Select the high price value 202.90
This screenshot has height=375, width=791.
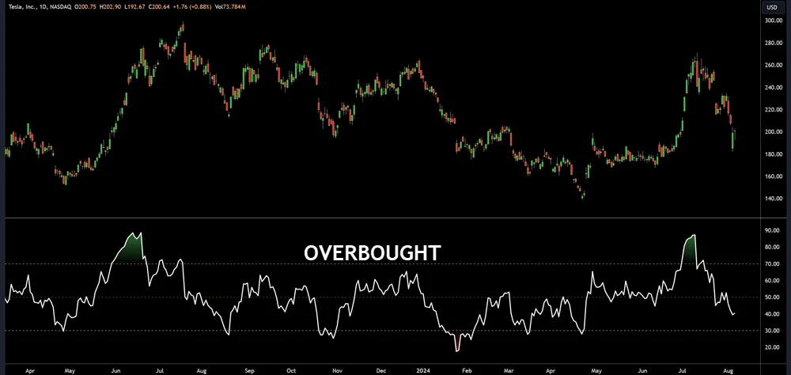click(112, 7)
